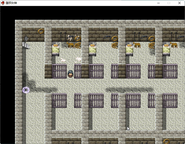Click the dark-haired player character sprite

click(70, 74)
